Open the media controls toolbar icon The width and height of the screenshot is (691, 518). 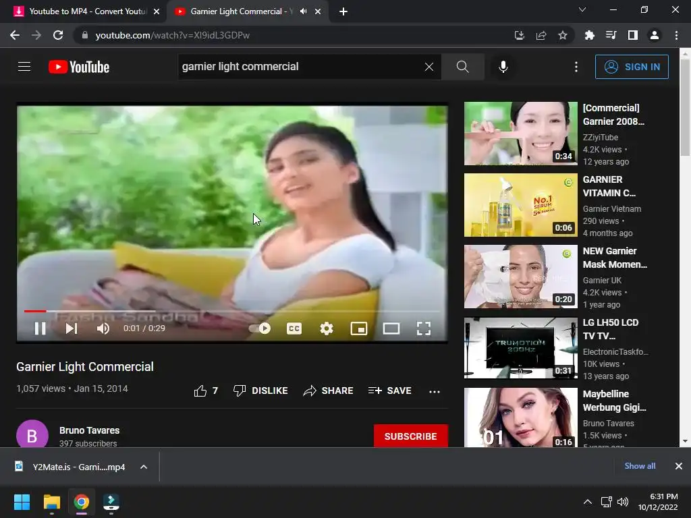(611, 35)
